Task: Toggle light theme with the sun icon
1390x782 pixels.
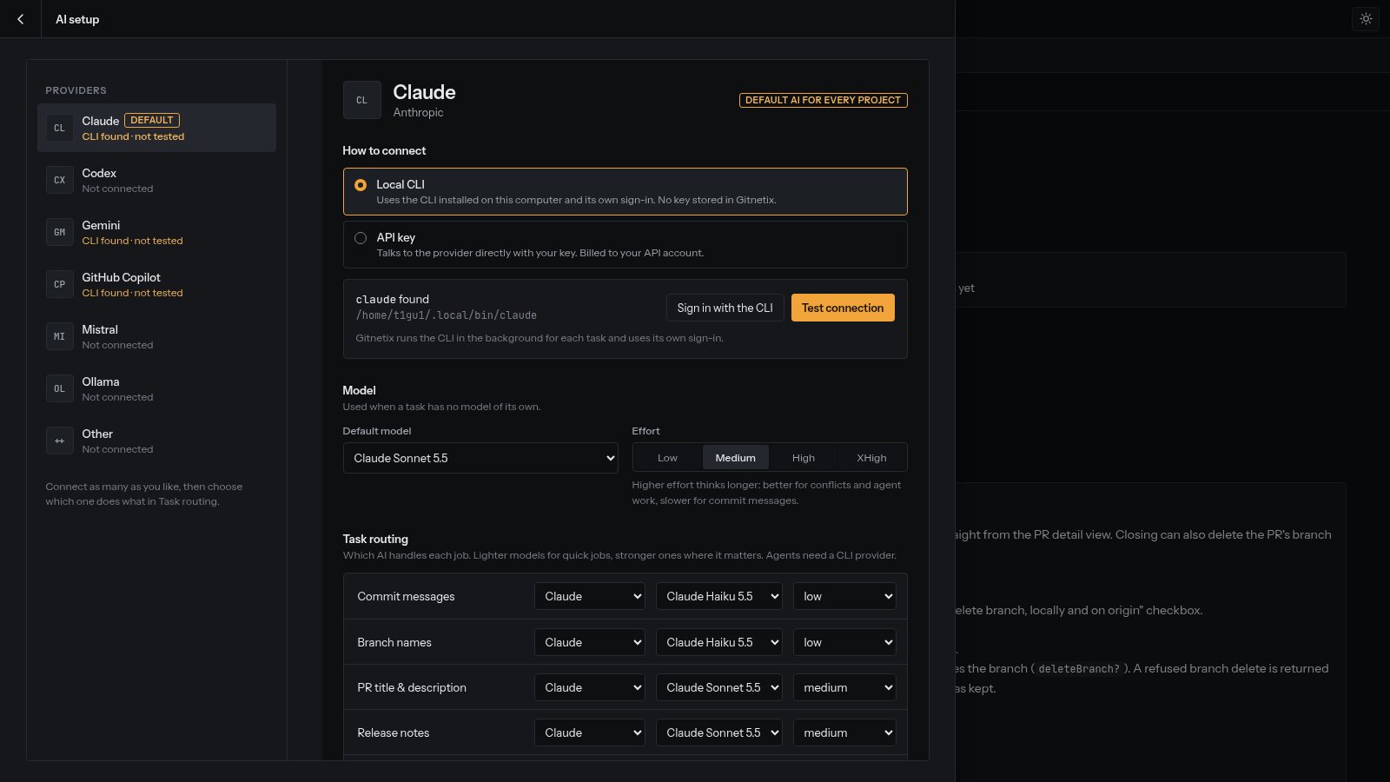Action: (x=1366, y=18)
